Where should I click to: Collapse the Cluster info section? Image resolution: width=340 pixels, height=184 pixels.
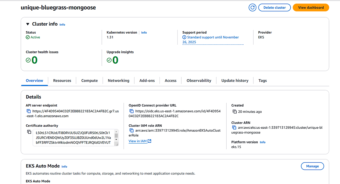point(28,24)
